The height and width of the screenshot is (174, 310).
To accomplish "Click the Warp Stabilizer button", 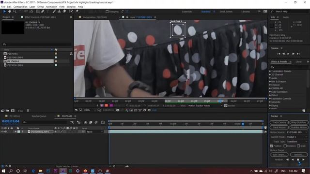I will click(299, 122).
